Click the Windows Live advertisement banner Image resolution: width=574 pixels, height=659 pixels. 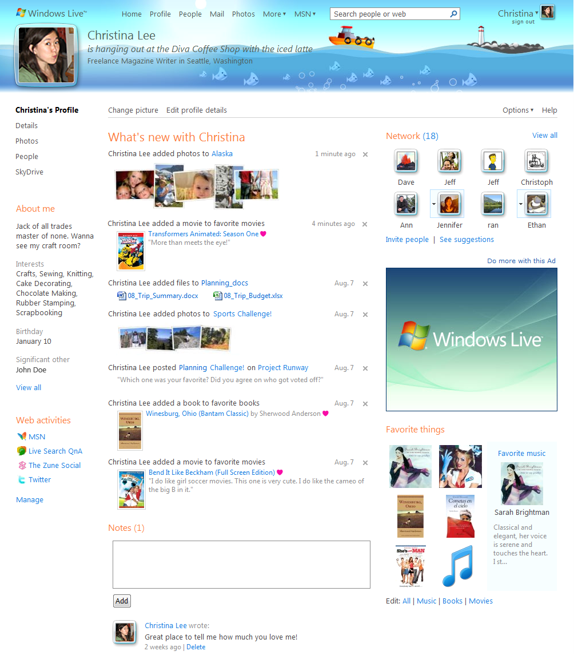[472, 340]
